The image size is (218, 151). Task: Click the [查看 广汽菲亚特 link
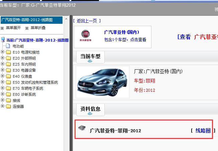[x=198, y=37]
